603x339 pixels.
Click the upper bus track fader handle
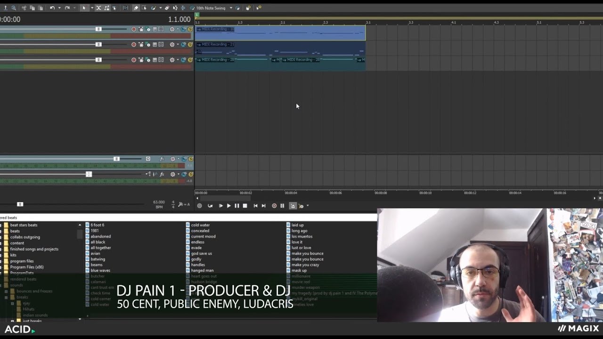tap(116, 159)
